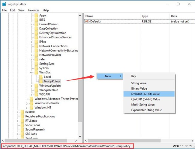Click the values pane horizontal scroll right arrow
195x149 pixels.
click(x=193, y=141)
